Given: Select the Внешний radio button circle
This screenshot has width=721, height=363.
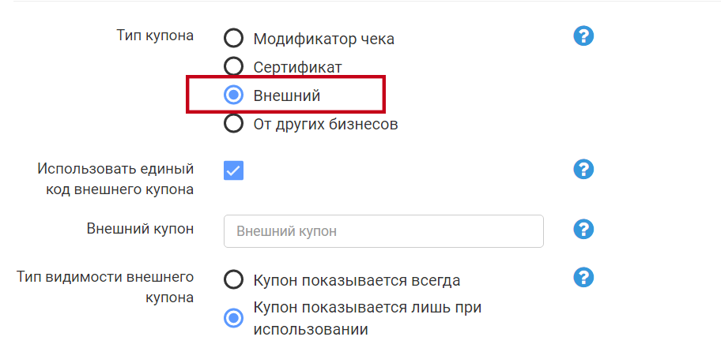Looking at the screenshot, I should [233, 95].
